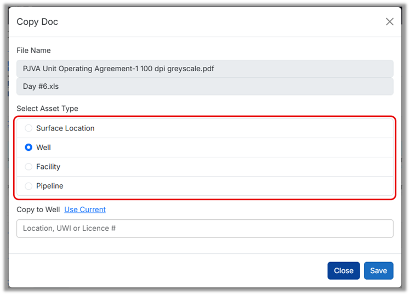The width and height of the screenshot is (410, 295).
Task: Click the File Name label
Action: [33, 50]
